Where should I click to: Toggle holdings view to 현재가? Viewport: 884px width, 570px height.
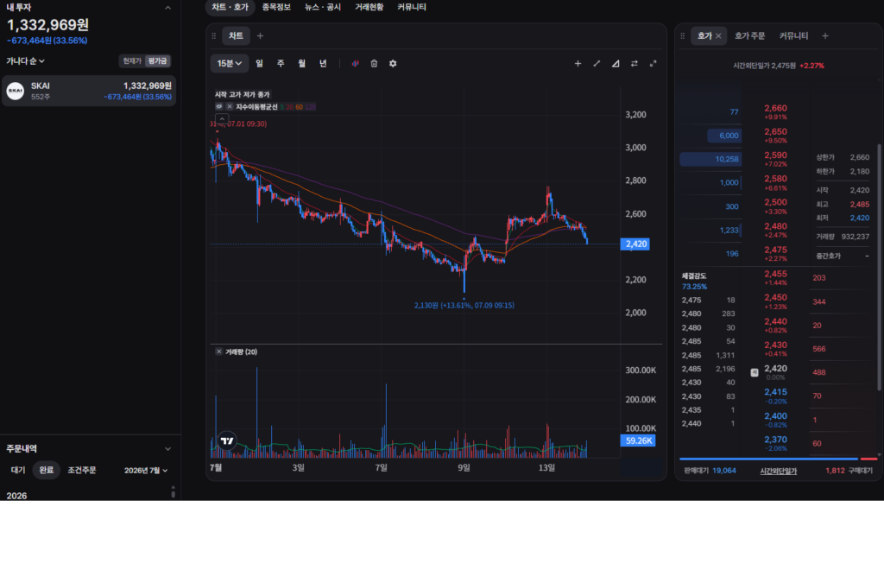(132, 61)
